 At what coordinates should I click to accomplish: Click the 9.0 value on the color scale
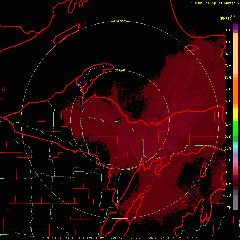pos(228,42)
